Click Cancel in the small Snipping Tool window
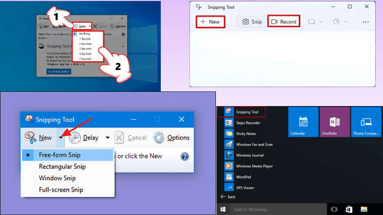The width and height of the screenshot is (383, 215). pos(100,26)
